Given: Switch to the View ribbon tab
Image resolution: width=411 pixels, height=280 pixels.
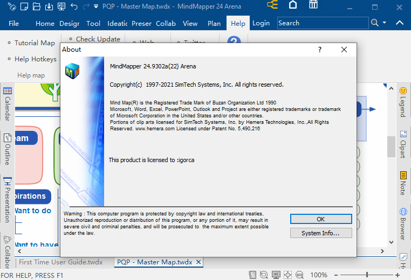Looking at the screenshot, I should [x=190, y=24].
